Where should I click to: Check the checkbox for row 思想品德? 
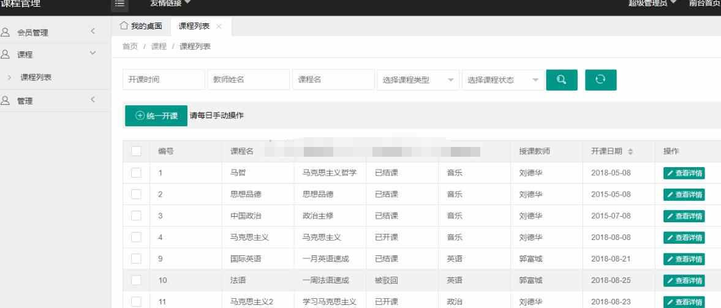coord(136,194)
